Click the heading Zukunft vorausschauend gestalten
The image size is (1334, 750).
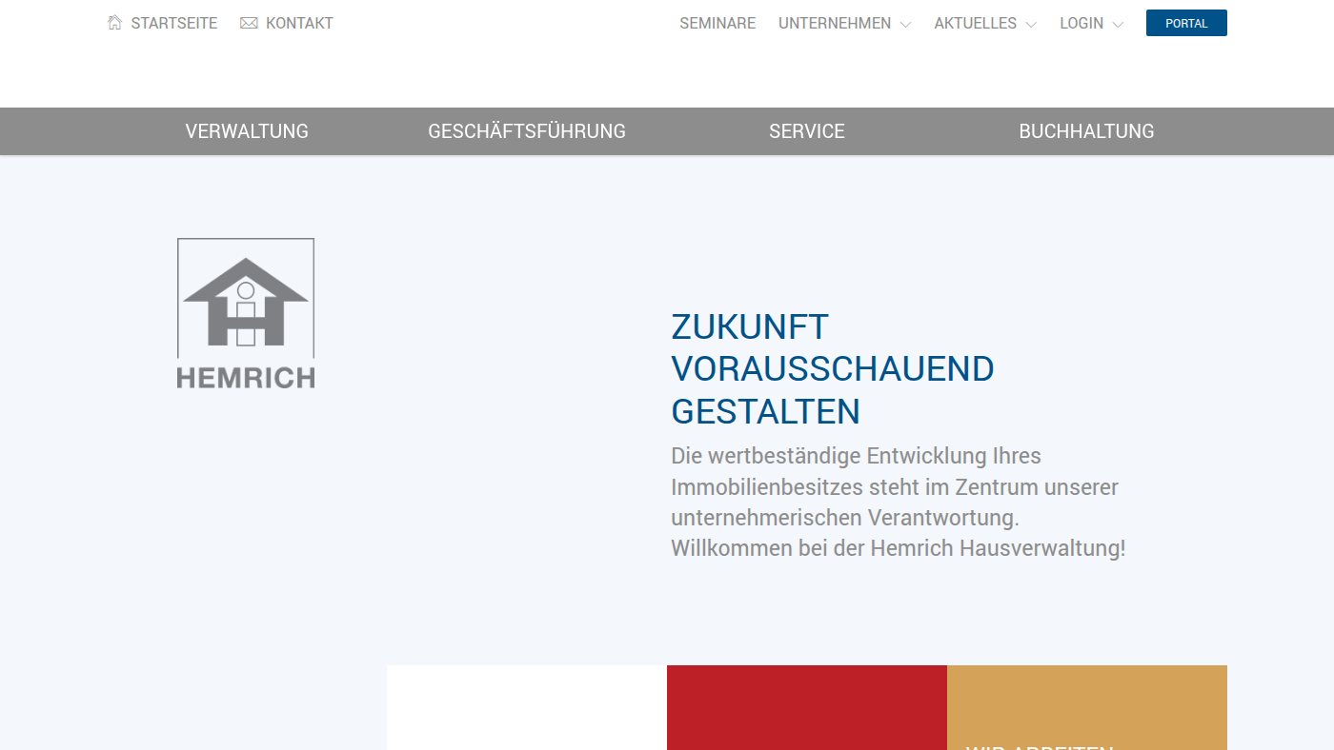point(833,369)
